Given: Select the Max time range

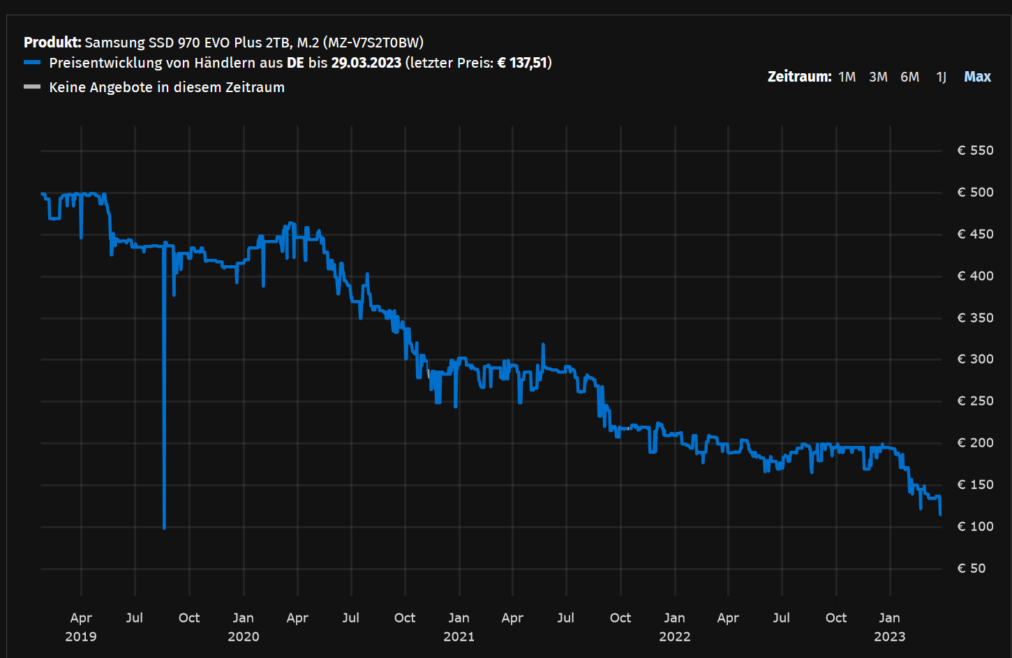Looking at the screenshot, I should tap(977, 77).
